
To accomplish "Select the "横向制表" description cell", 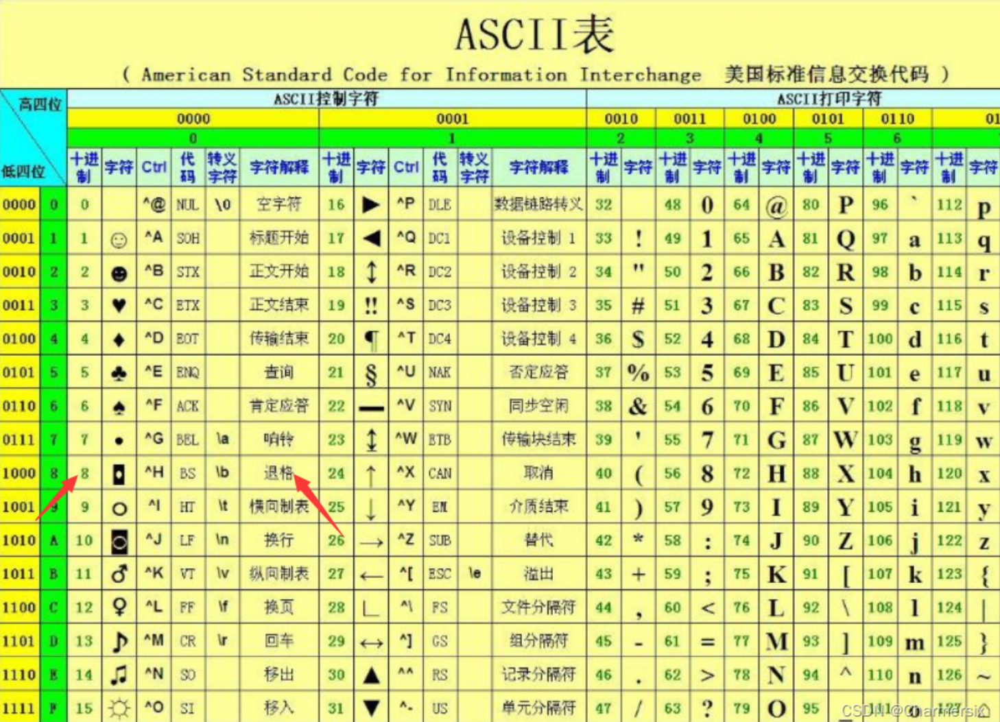I will [279, 507].
